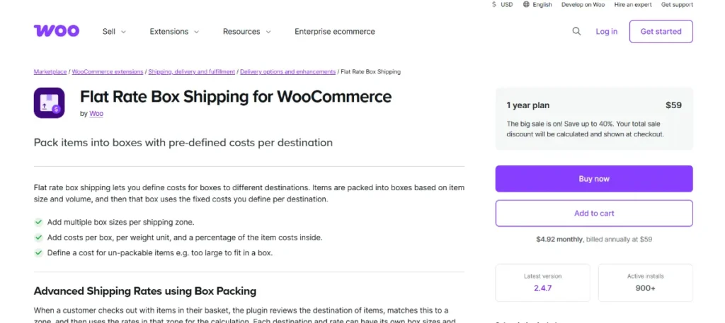The height and width of the screenshot is (323, 725).
Task: Open Develop on Woo in top bar
Action: click(583, 4)
